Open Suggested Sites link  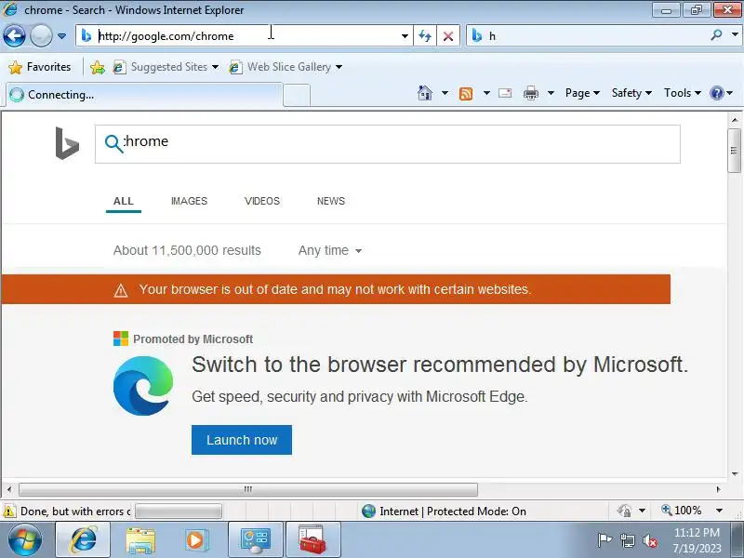pos(166,67)
